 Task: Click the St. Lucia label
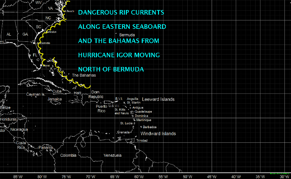coord(126,123)
